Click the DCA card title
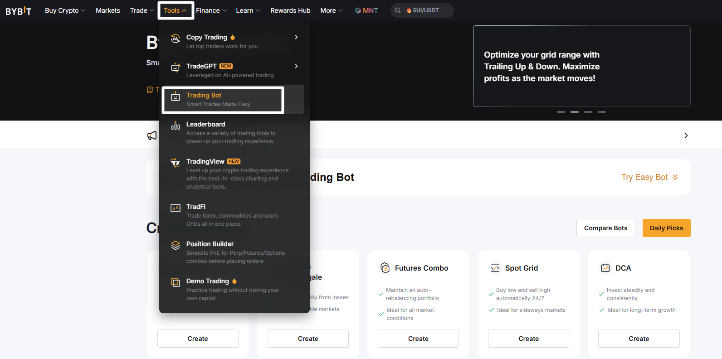This screenshot has height=359, width=722. [x=623, y=268]
